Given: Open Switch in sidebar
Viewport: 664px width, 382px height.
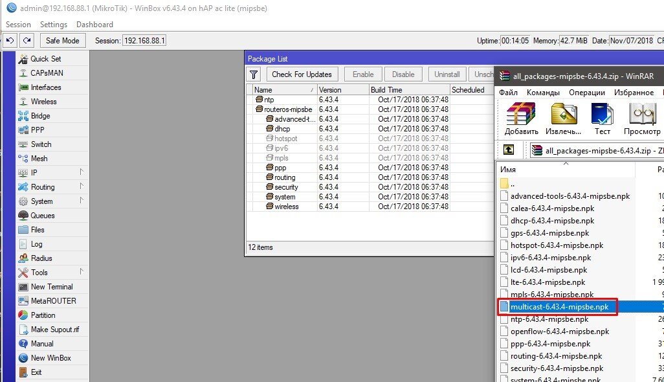Looking at the screenshot, I should coord(52,144).
